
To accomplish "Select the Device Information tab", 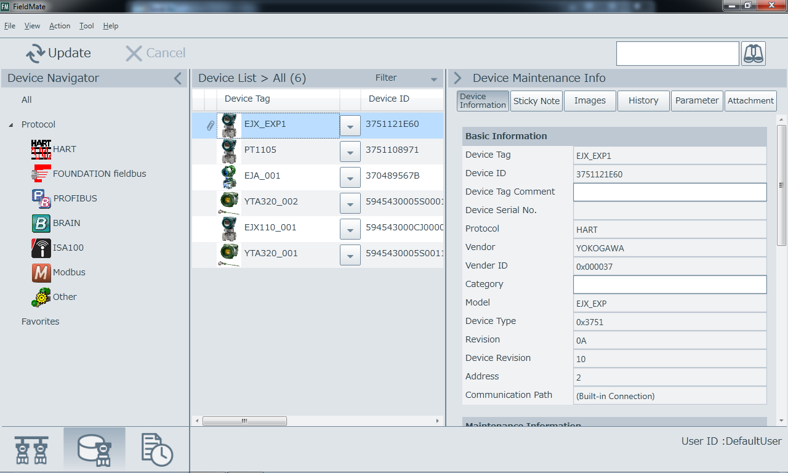I will [x=483, y=101].
